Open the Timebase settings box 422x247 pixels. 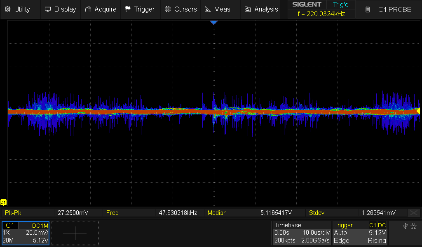click(x=302, y=233)
